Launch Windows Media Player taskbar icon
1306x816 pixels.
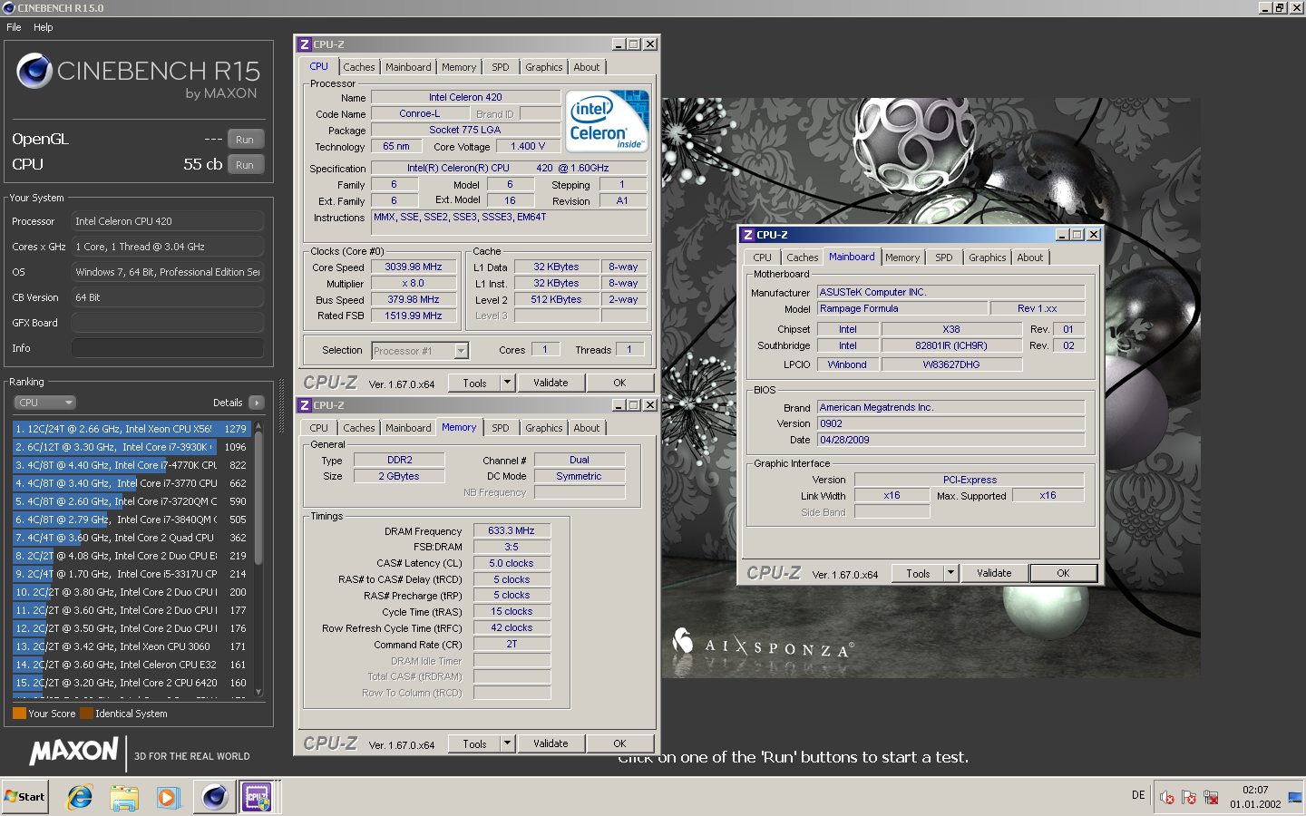pos(168,797)
